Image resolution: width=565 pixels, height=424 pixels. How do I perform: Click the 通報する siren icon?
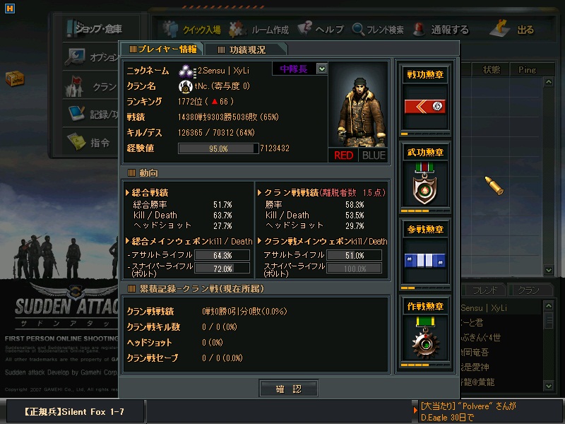click(x=419, y=29)
